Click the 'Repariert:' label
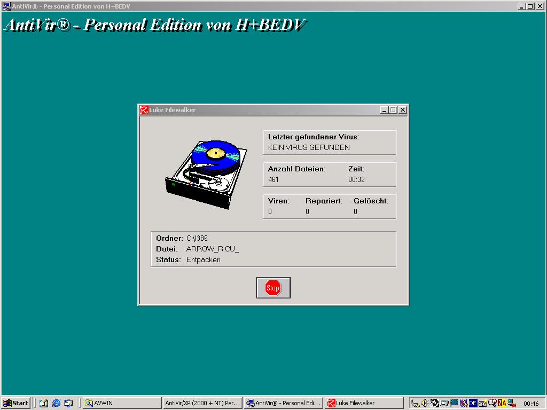 [324, 201]
